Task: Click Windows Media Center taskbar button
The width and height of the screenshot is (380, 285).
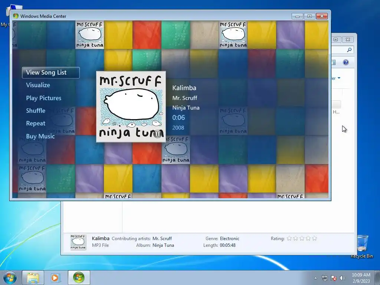Action: (x=79, y=278)
